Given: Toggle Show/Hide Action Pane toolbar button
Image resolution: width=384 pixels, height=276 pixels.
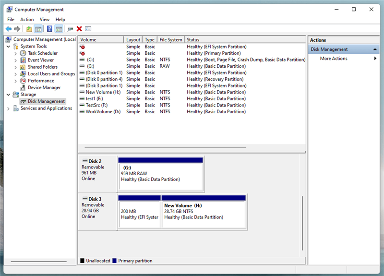Looking at the screenshot, I should coord(59,29).
